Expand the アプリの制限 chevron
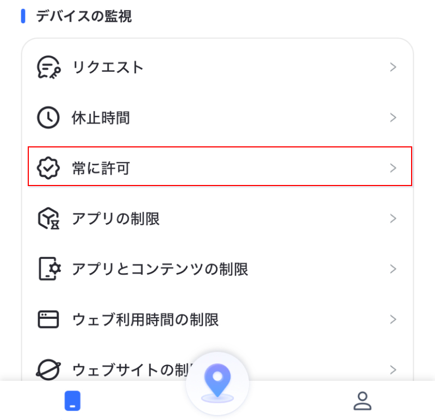 393,218
